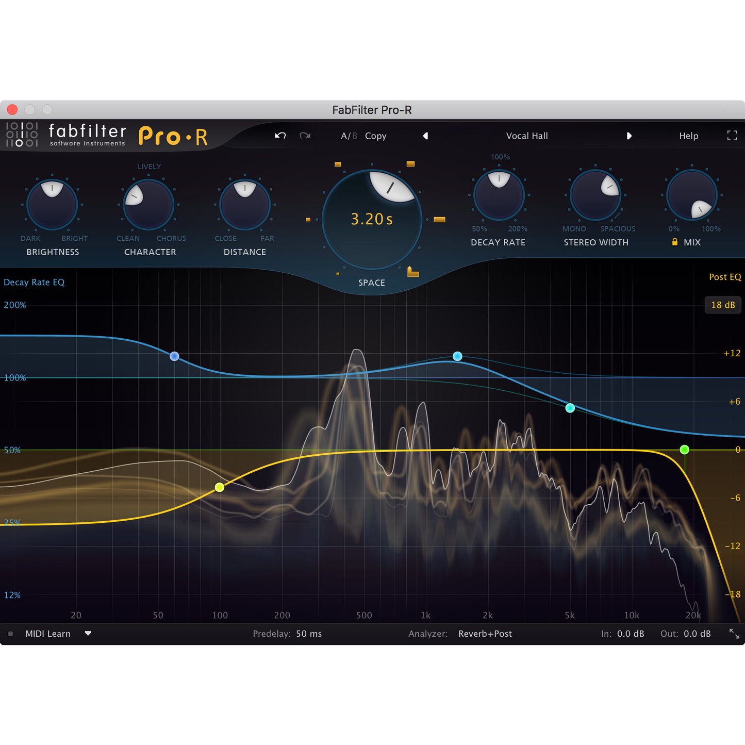Screen dimensions: 745x745
Task: Toggle the 18 dB Post EQ range button
Action: pos(723,305)
